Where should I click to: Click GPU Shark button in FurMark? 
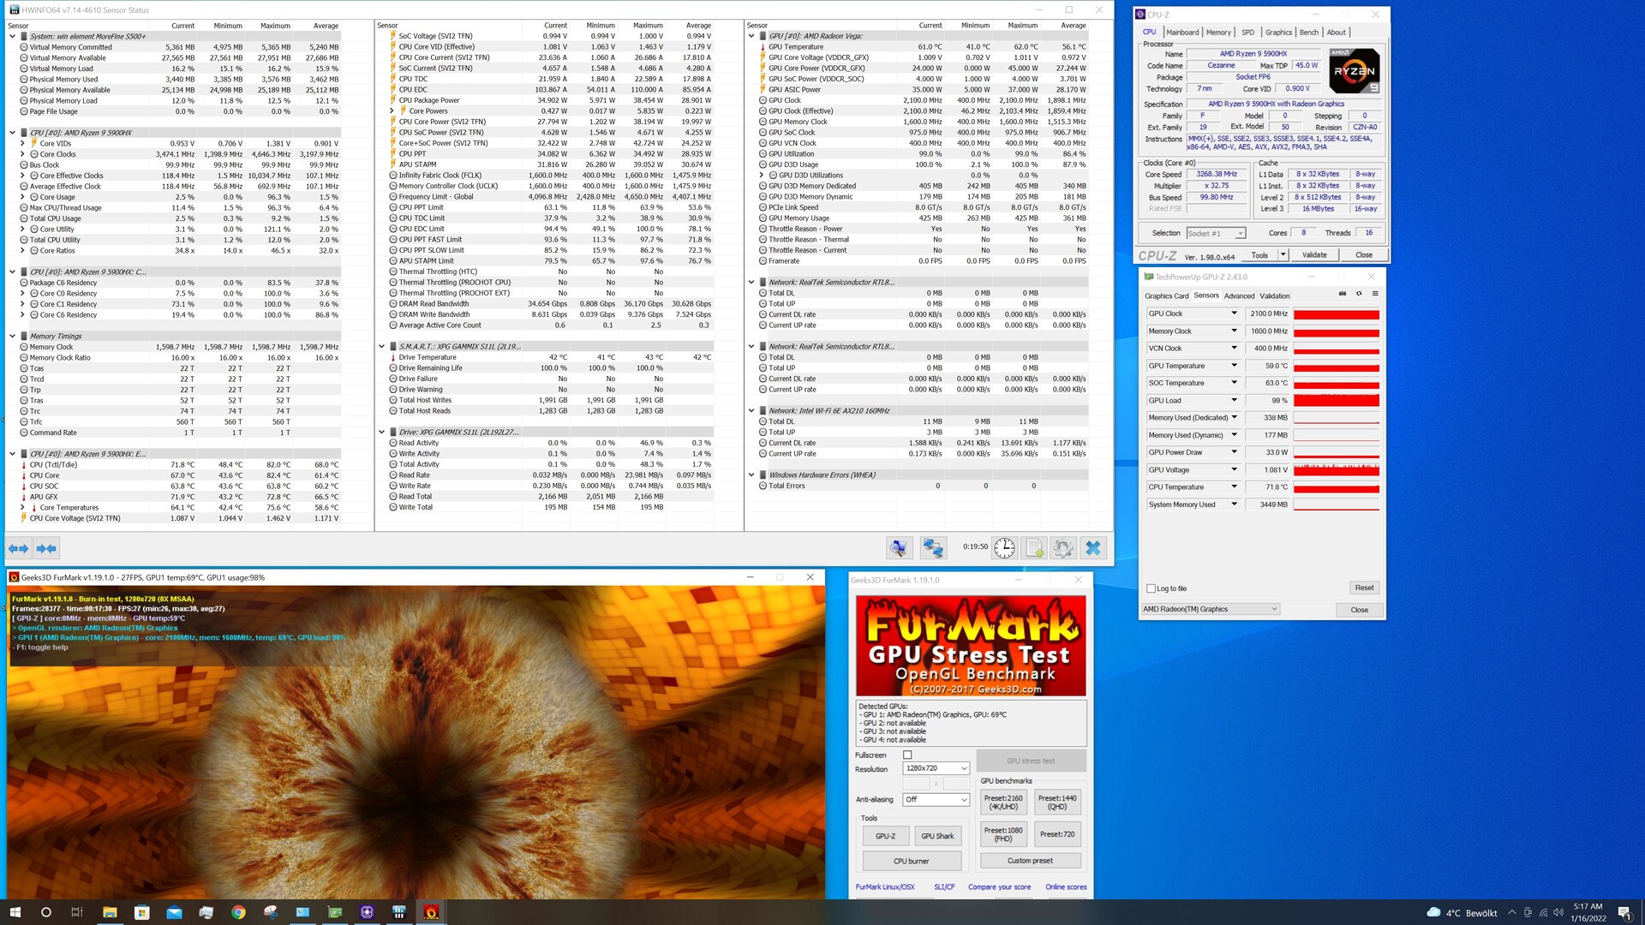(937, 836)
